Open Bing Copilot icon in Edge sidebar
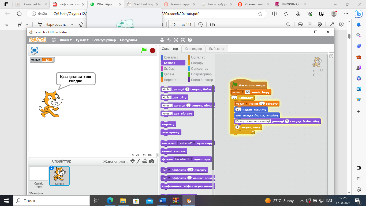The height and width of the screenshot is (206, 366). pyautogui.click(x=359, y=13)
